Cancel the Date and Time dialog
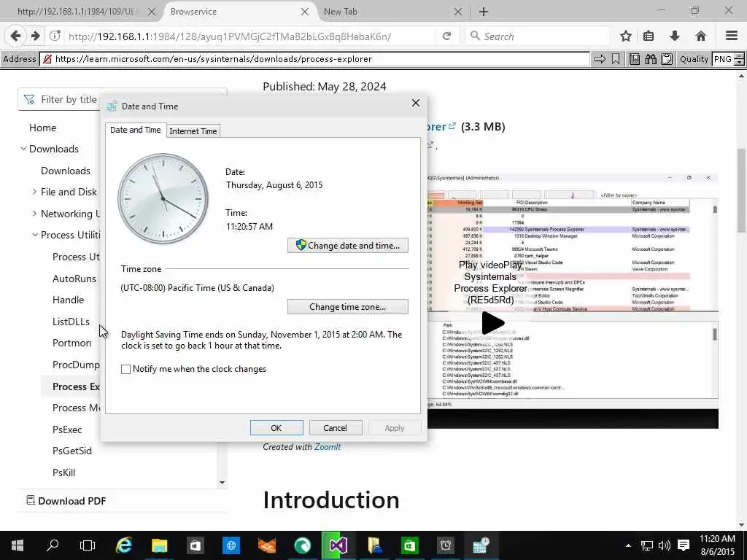Viewport: 747px width, 560px height. click(335, 427)
